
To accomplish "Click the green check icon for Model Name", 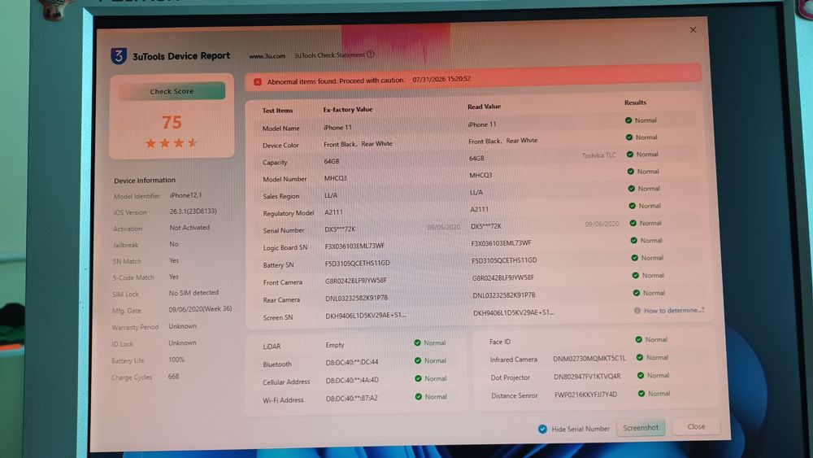I will click(x=628, y=120).
